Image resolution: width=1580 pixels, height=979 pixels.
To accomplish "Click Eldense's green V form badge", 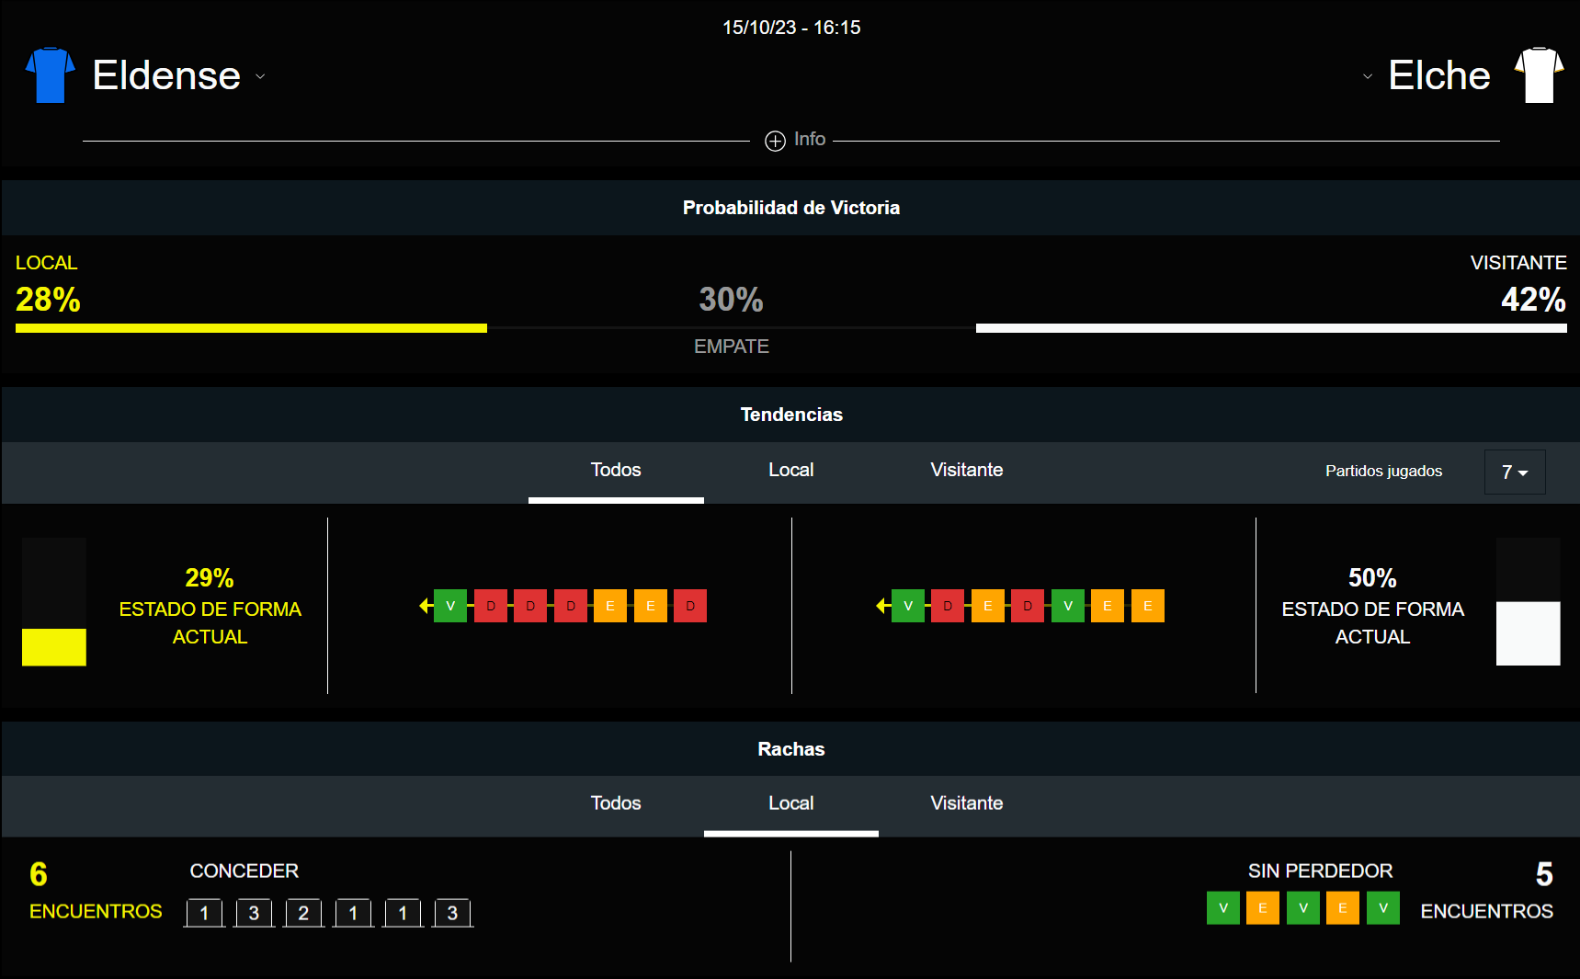I will (450, 606).
